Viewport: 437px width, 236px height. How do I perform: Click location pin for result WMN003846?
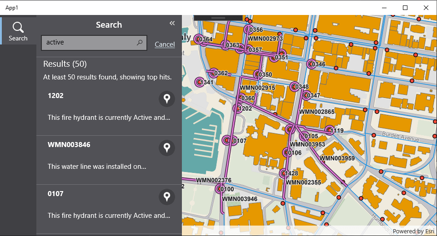pos(167,148)
